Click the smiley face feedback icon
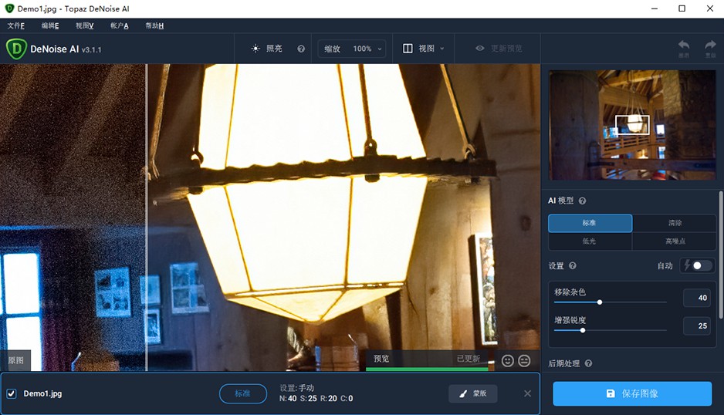The image size is (724, 415). coord(507,360)
